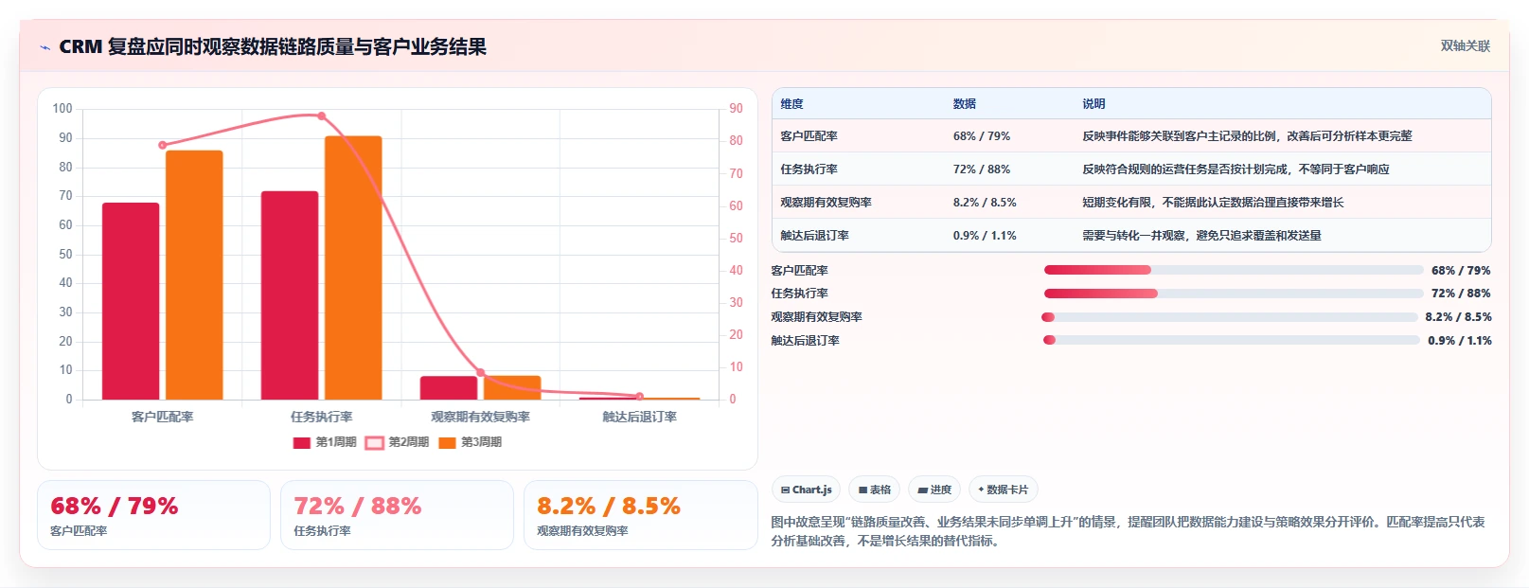Screen dimensions: 1529x588
Task: Click the line point above 任务执行率
Action: click(x=322, y=116)
